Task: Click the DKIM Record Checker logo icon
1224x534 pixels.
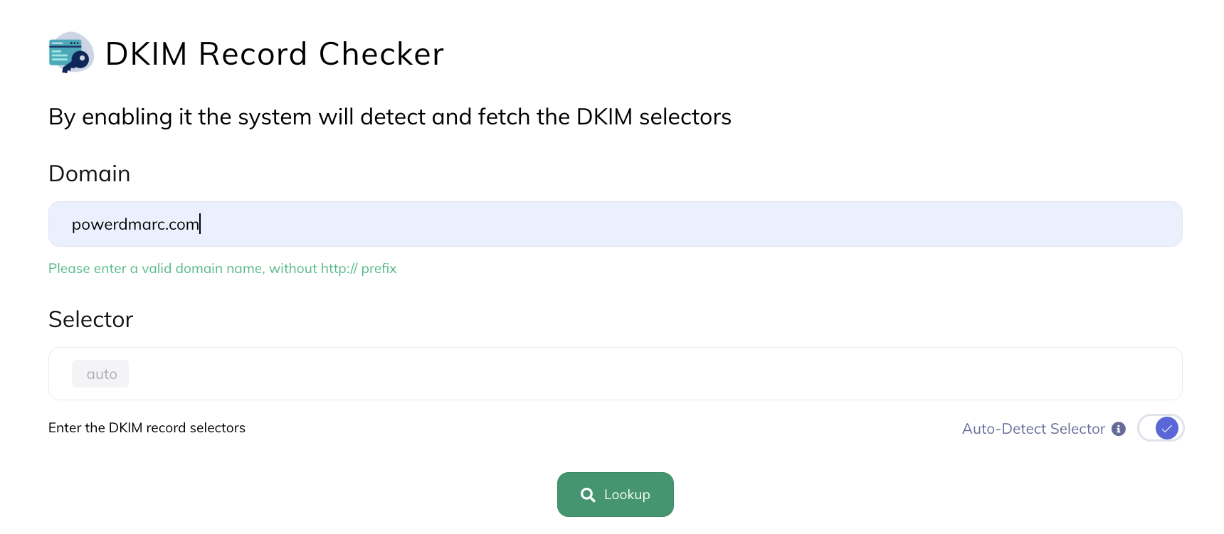Action: [x=69, y=53]
